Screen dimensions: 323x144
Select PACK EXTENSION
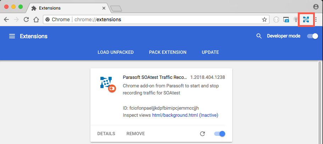point(168,52)
